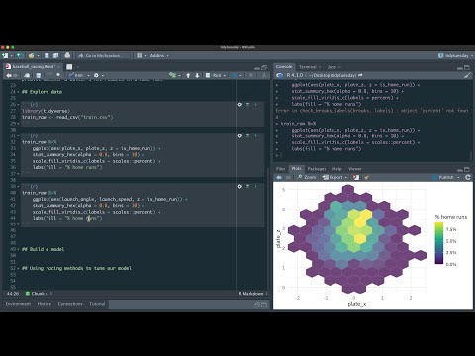475x356 pixels.
Task: Jump to next chunk with down arrow
Action: tap(197, 75)
